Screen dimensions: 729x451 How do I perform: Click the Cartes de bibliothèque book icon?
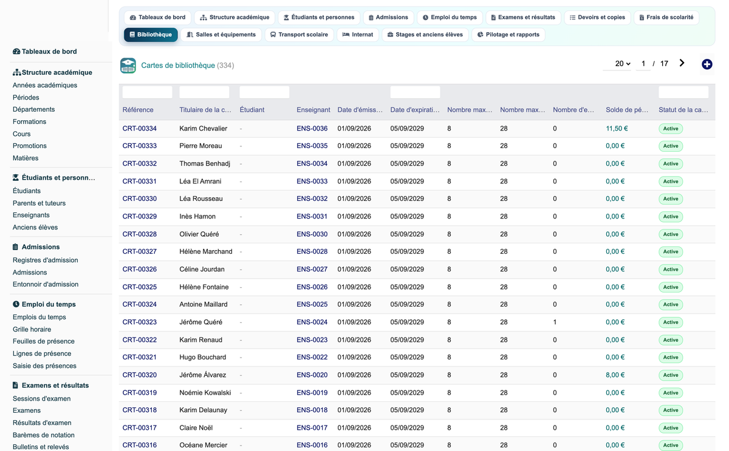point(128,66)
